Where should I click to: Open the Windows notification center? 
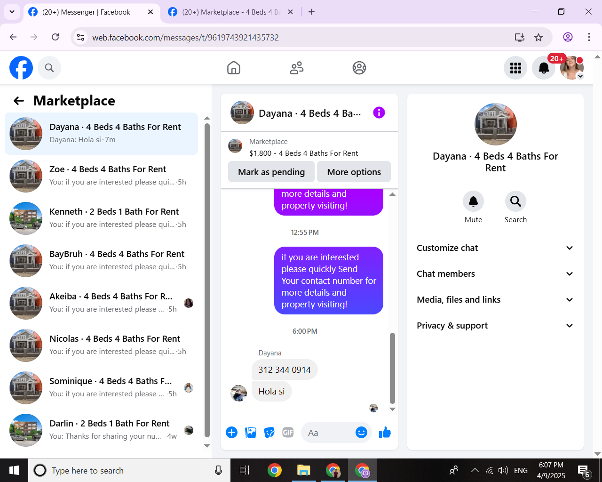coord(584,471)
